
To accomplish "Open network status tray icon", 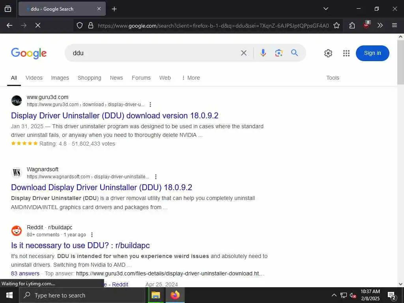I will pos(344,295).
